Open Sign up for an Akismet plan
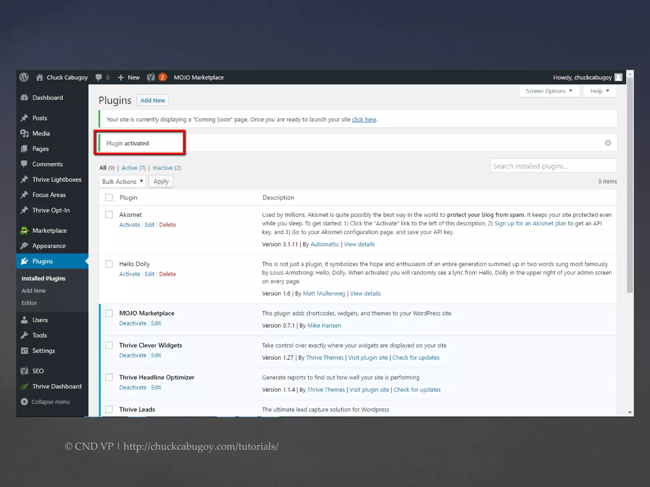 [x=530, y=224]
